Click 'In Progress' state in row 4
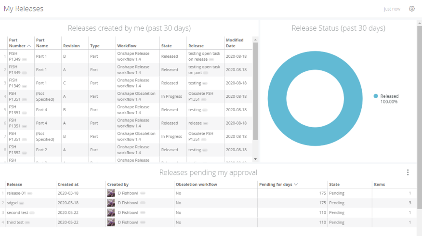This screenshot has width=422, height=236. tap(171, 96)
